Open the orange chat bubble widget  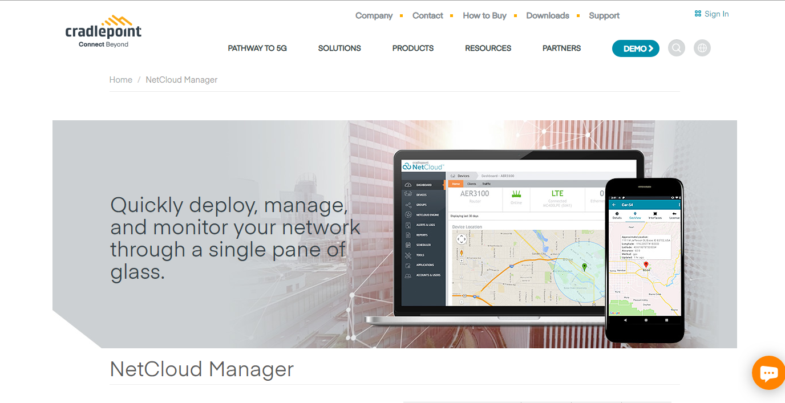click(768, 373)
